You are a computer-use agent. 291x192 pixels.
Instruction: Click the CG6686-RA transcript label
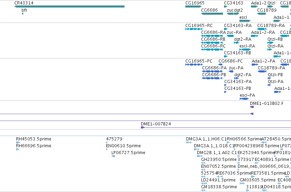click(214, 32)
